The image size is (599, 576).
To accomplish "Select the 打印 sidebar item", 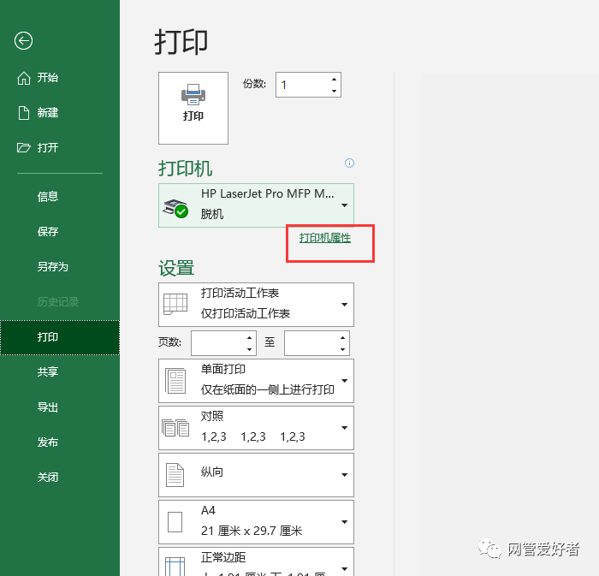I will pos(60,337).
